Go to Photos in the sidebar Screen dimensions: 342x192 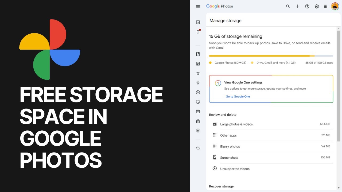tap(198, 22)
